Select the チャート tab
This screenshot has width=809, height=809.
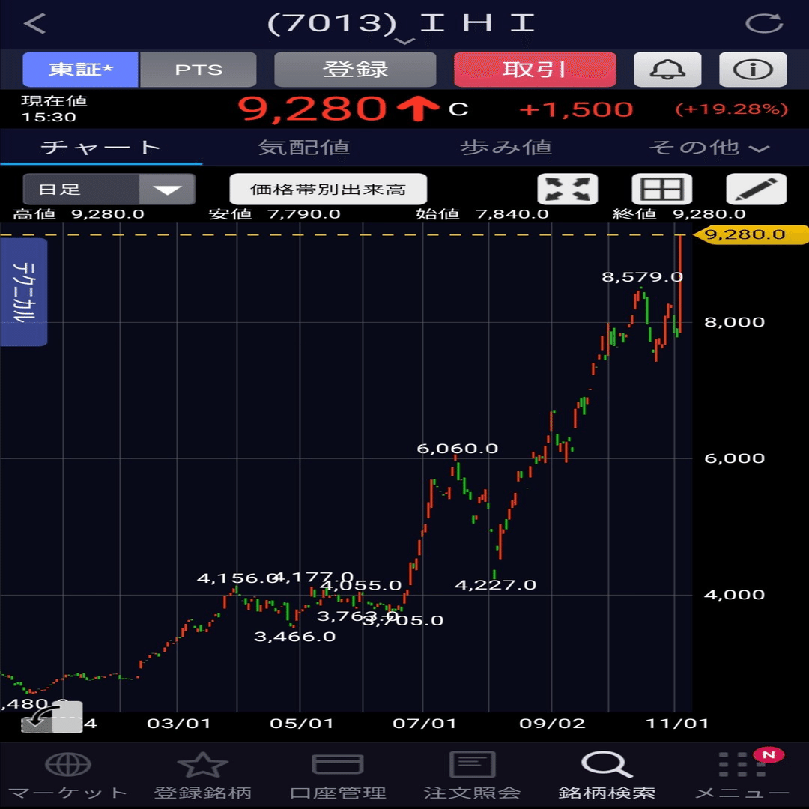click(101, 148)
